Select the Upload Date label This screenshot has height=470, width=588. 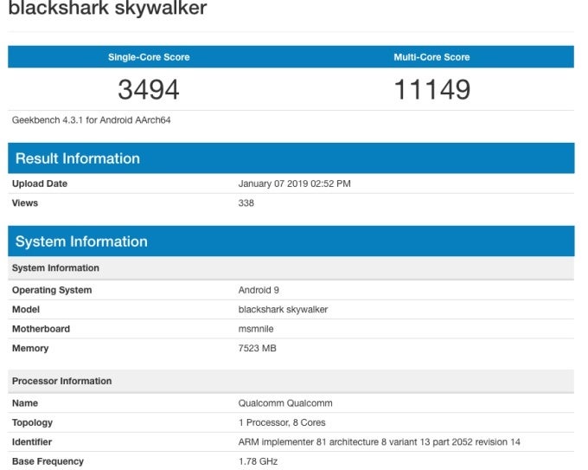(40, 183)
